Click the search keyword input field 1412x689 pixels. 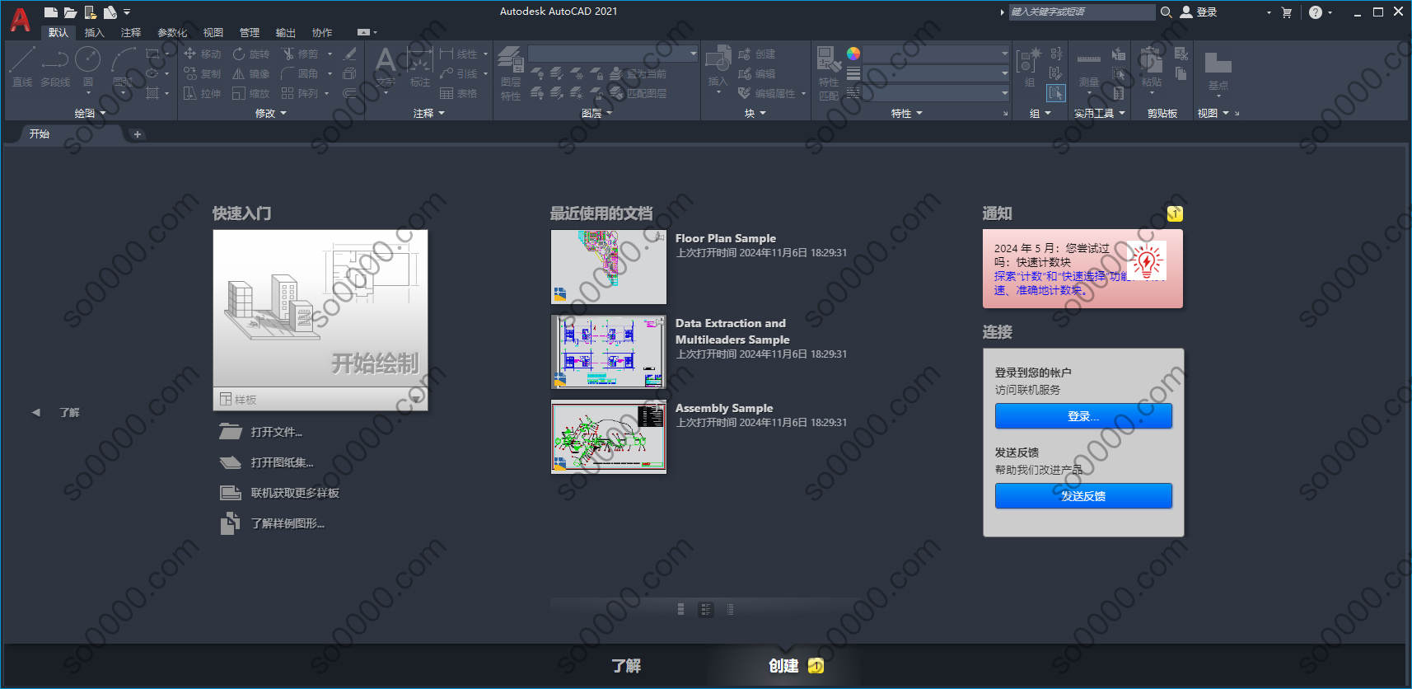tap(1082, 12)
